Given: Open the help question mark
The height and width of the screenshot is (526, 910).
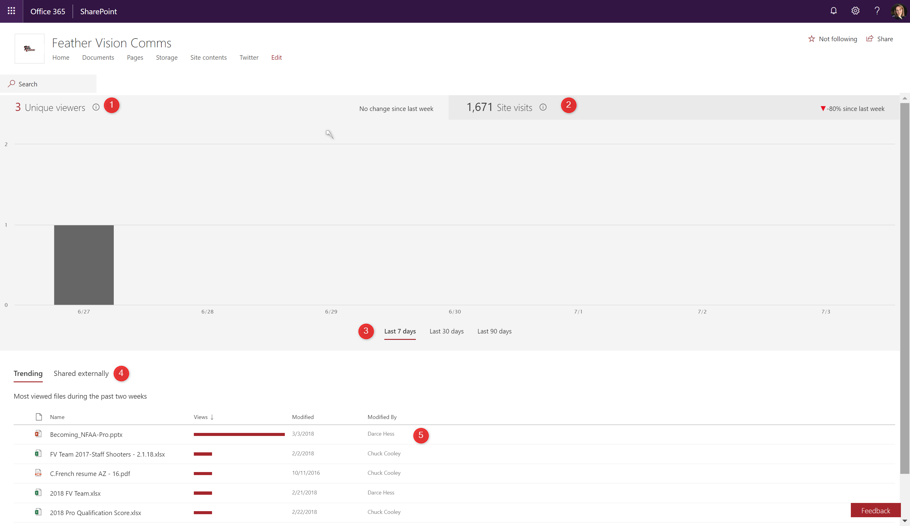Looking at the screenshot, I should (877, 11).
